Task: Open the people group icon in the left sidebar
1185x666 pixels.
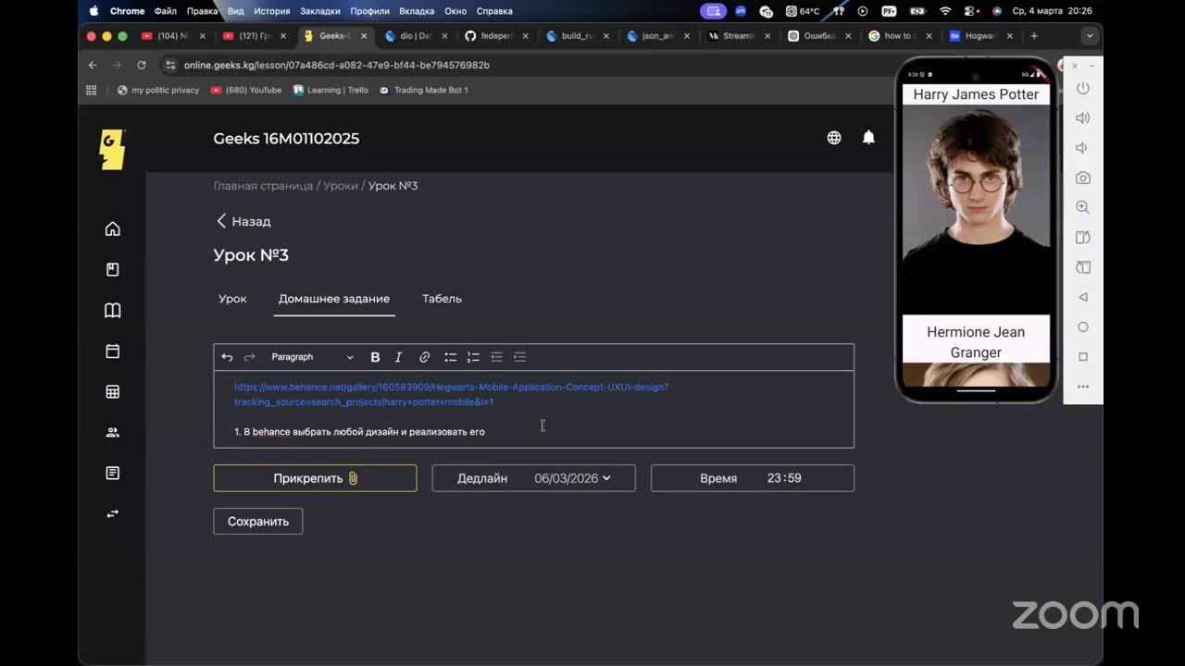Action: coord(113,432)
